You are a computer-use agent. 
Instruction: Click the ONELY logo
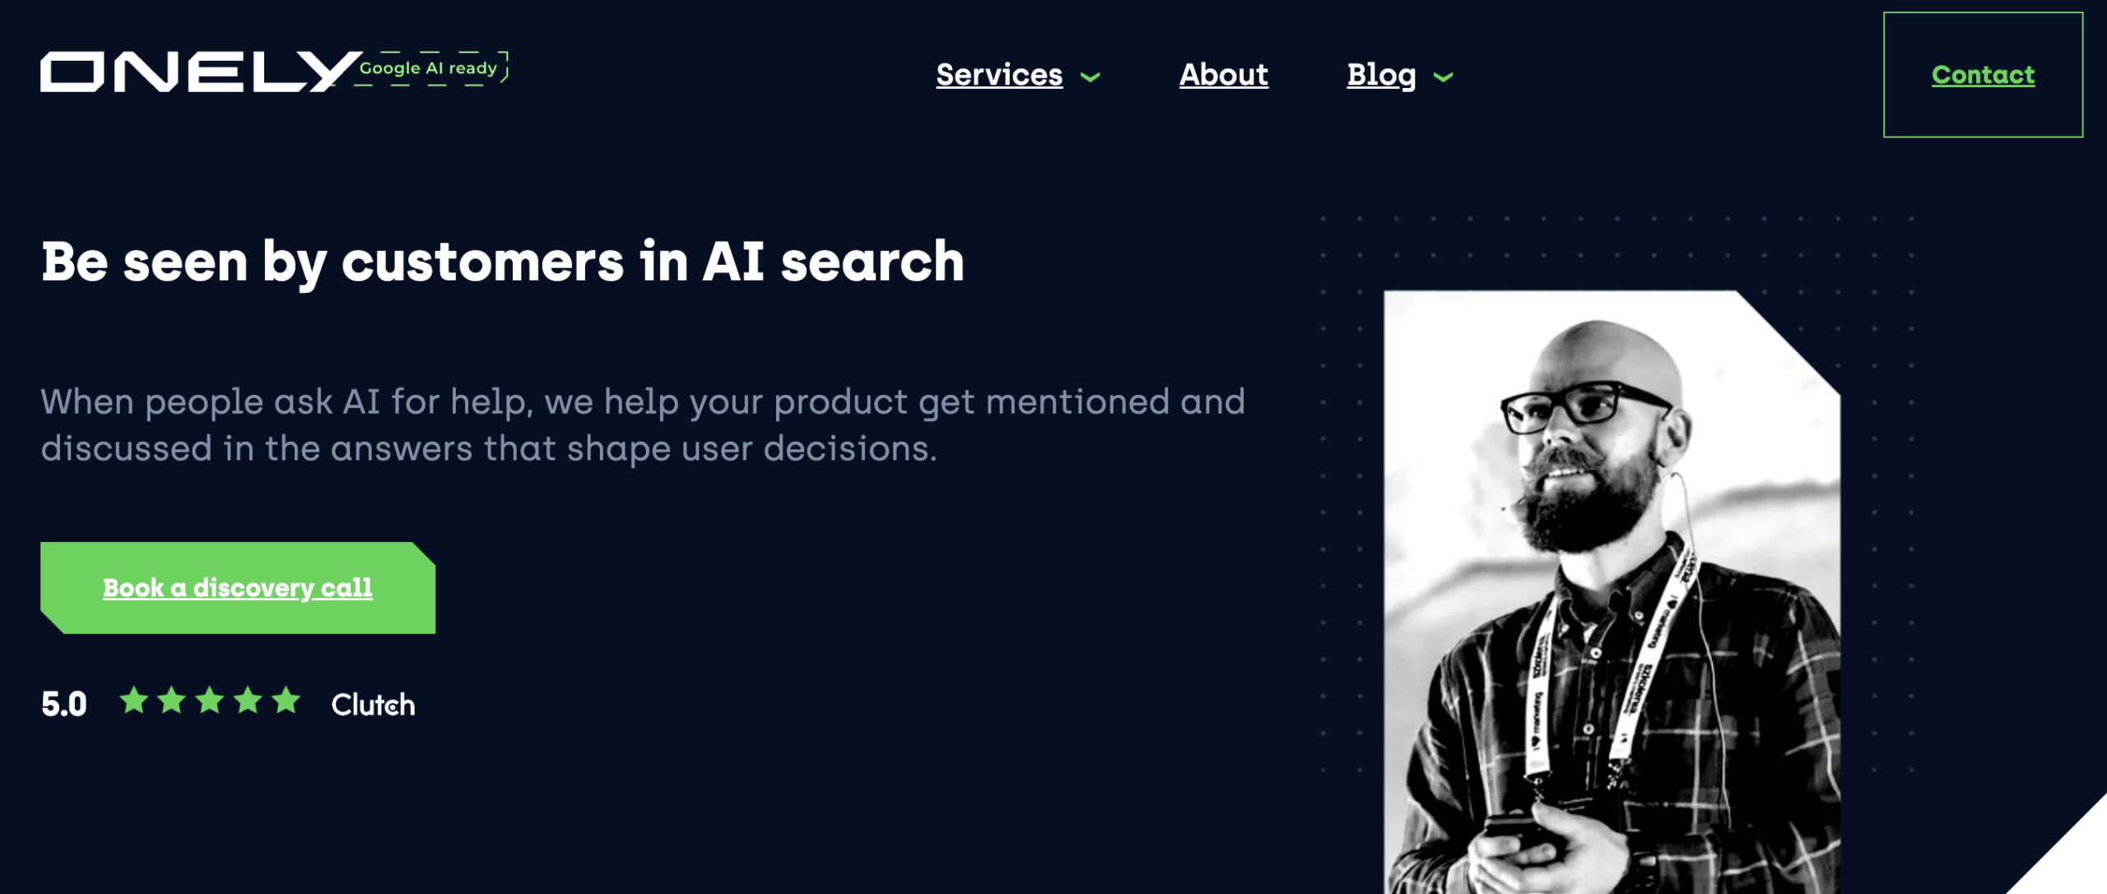[198, 72]
